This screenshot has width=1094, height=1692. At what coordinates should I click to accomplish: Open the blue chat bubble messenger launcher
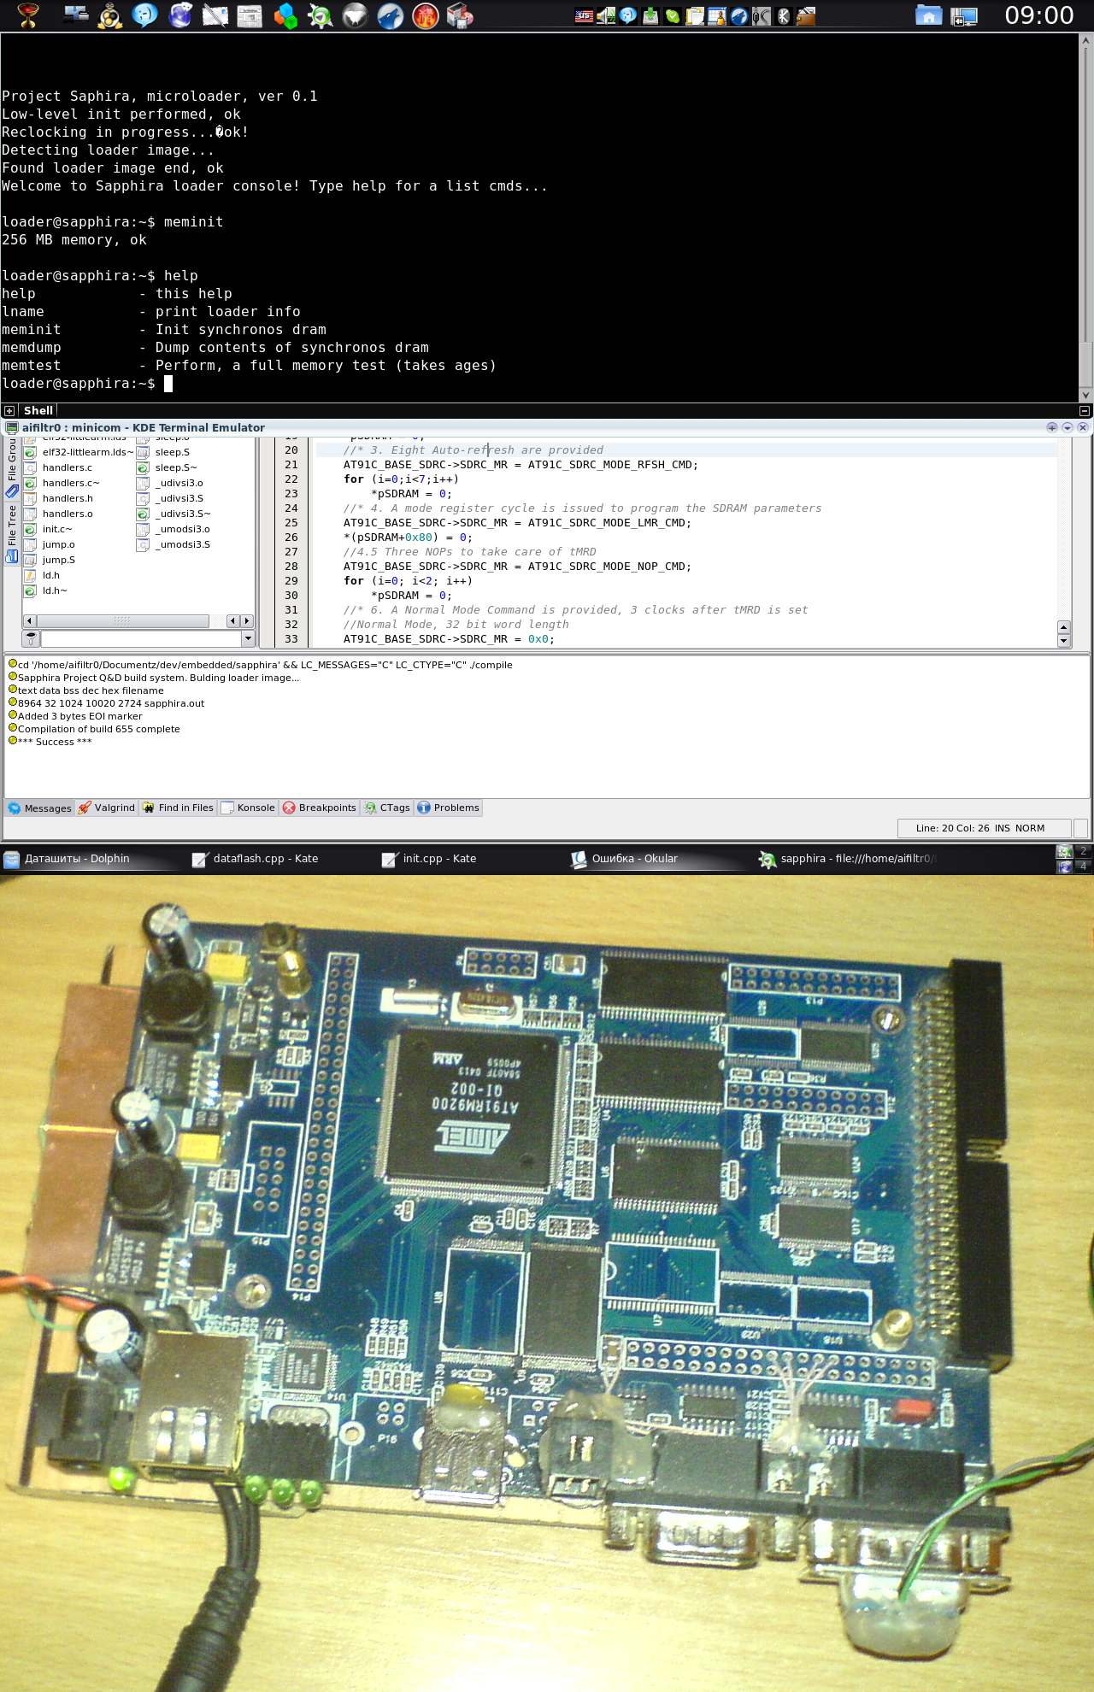(144, 15)
